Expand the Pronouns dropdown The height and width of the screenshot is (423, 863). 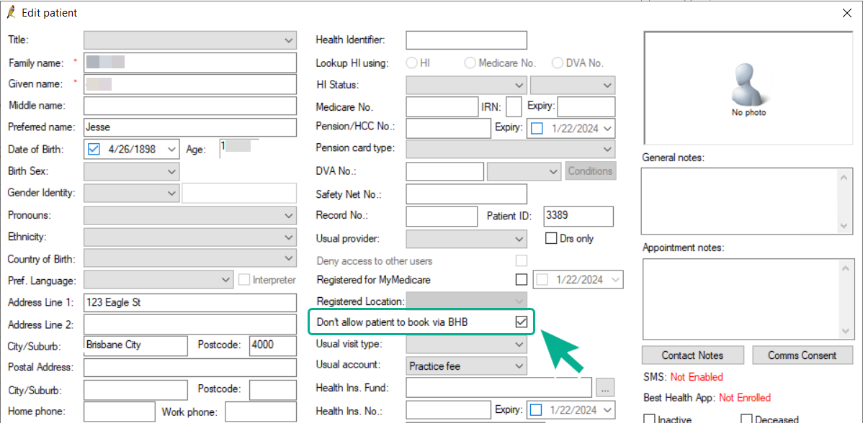coord(190,215)
